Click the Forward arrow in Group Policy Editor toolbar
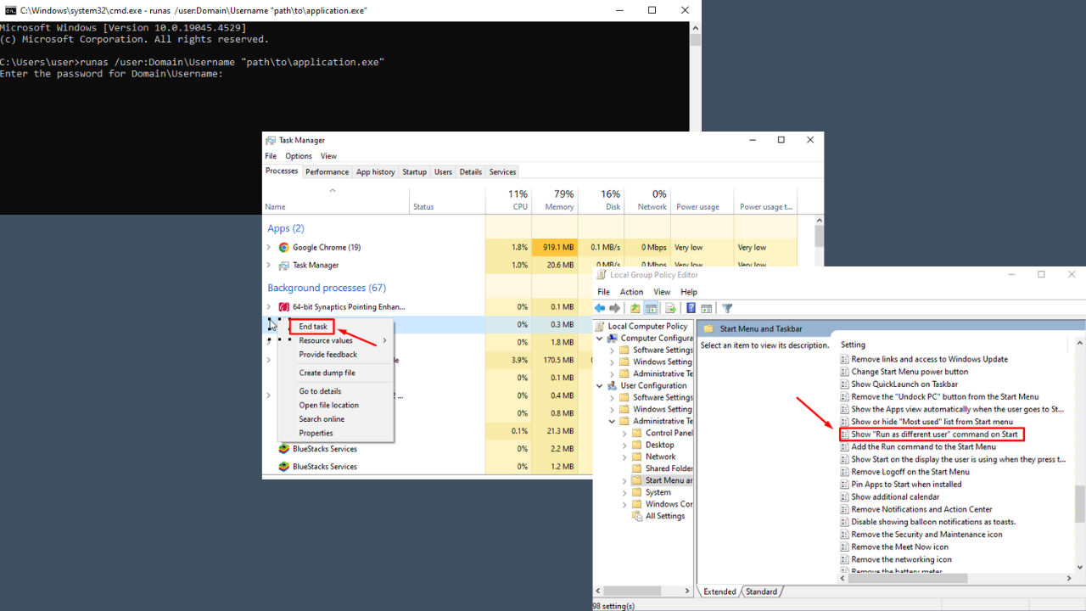The width and height of the screenshot is (1086, 611). click(x=615, y=308)
